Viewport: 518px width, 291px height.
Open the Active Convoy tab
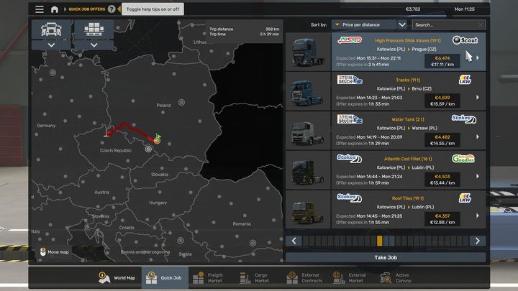(396, 278)
